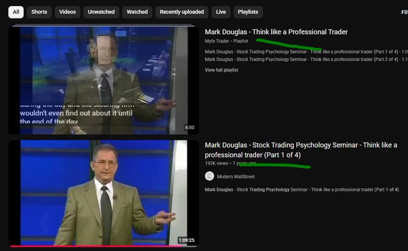
Task: Open the Stock Trading Psychology Seminar video title
Action: (x=300, y=150)
